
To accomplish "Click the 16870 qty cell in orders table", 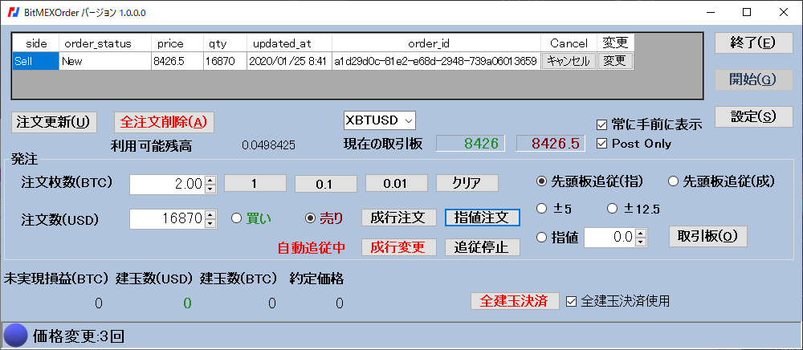I will pyautogui.click(x=225, y=61).
